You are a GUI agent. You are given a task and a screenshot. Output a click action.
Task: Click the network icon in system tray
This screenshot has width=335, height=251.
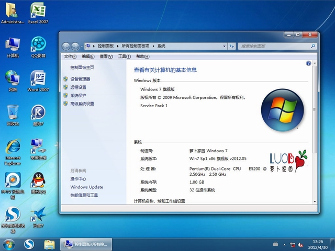[x=292, y=245]
